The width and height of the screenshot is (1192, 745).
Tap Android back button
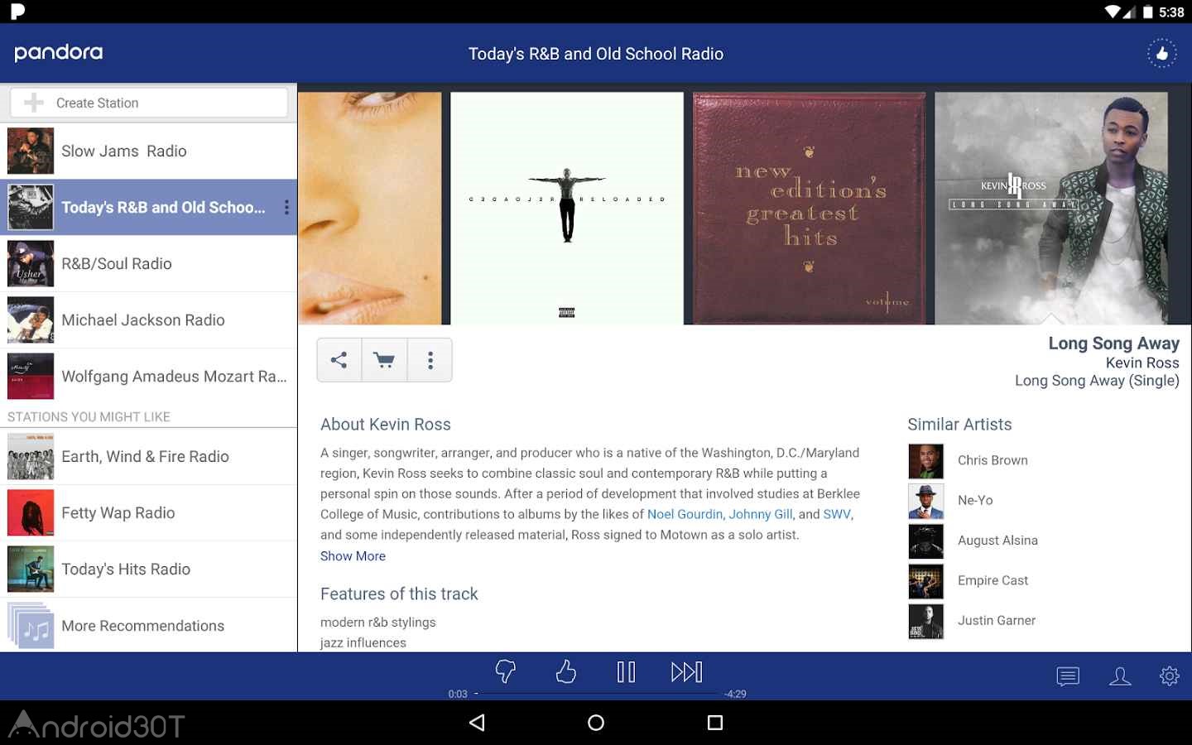tap(477, 723)
